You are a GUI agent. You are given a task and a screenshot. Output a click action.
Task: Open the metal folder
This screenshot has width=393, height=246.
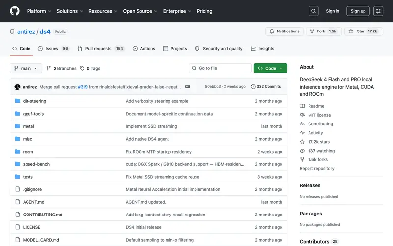pos(28,126)
